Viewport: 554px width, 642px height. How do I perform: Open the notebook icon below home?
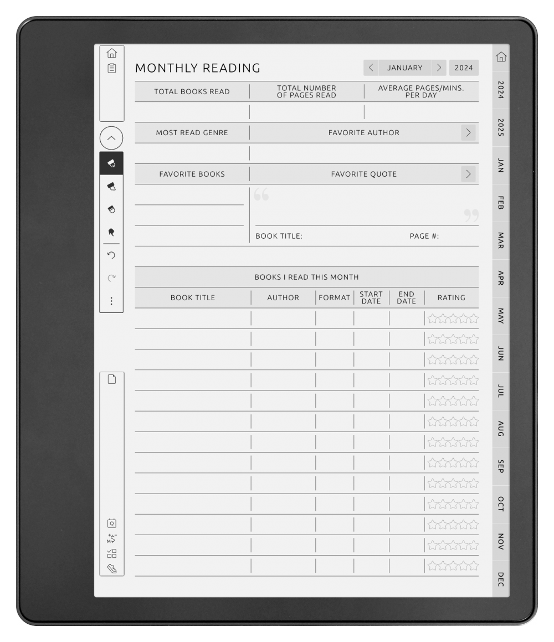(111, 68)
